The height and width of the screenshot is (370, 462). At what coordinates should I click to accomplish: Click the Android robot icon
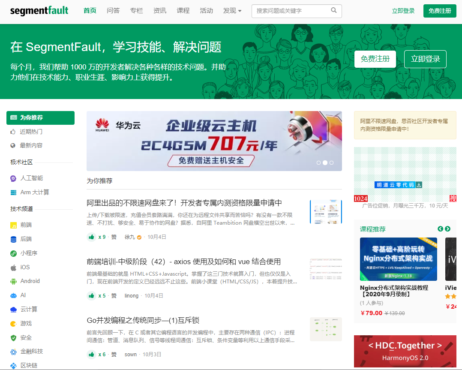14,281
